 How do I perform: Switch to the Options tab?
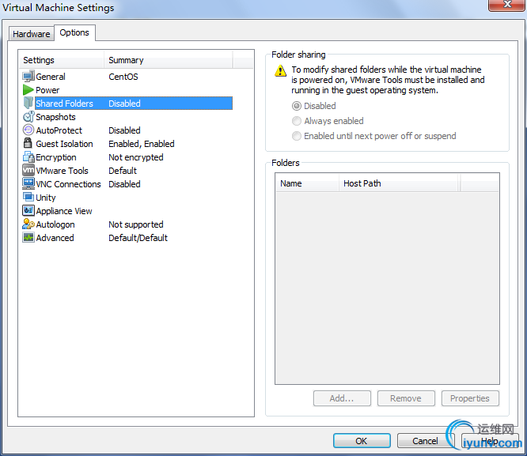click(x=74, y=32)
